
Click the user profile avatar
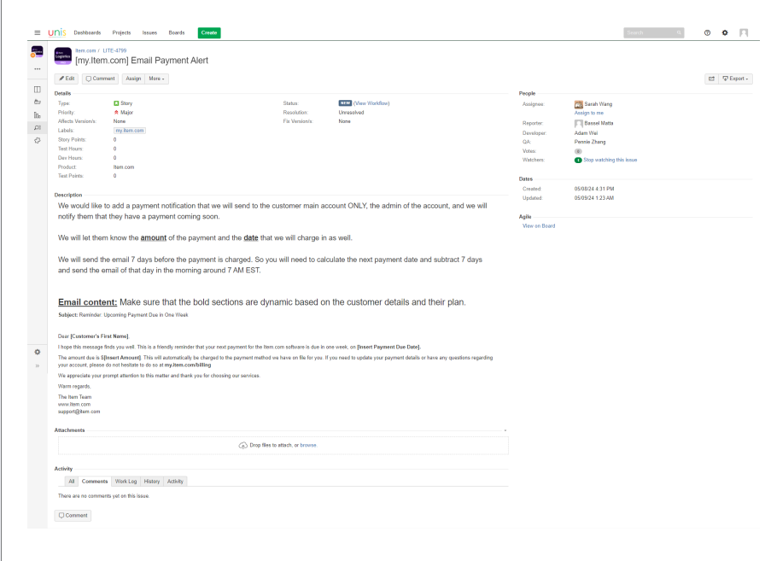click(x=743, y=32)
